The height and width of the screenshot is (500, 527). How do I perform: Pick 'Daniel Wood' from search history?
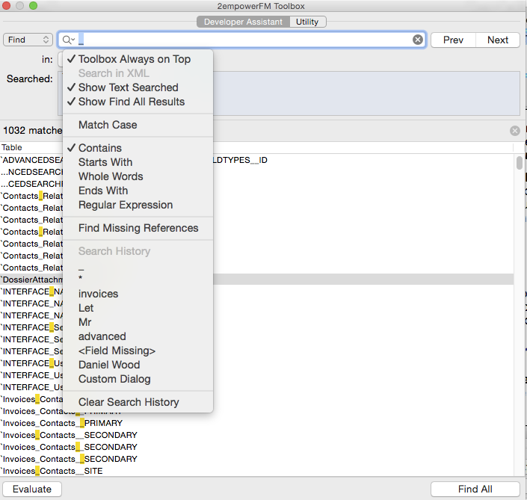point(138,365)
